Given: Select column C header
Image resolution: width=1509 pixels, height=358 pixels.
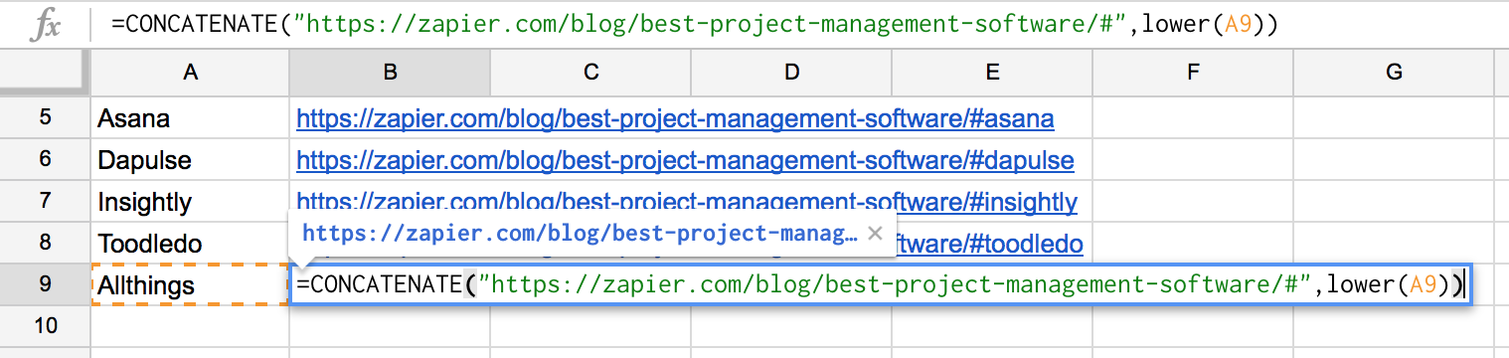Looking at the screenshot, I should 590,72.
